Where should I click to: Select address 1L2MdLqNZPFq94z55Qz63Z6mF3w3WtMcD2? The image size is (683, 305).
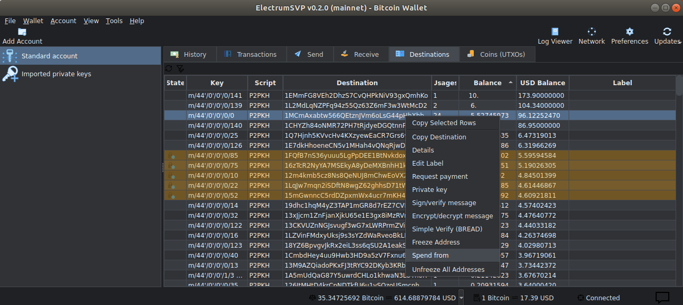pos(356,106)
